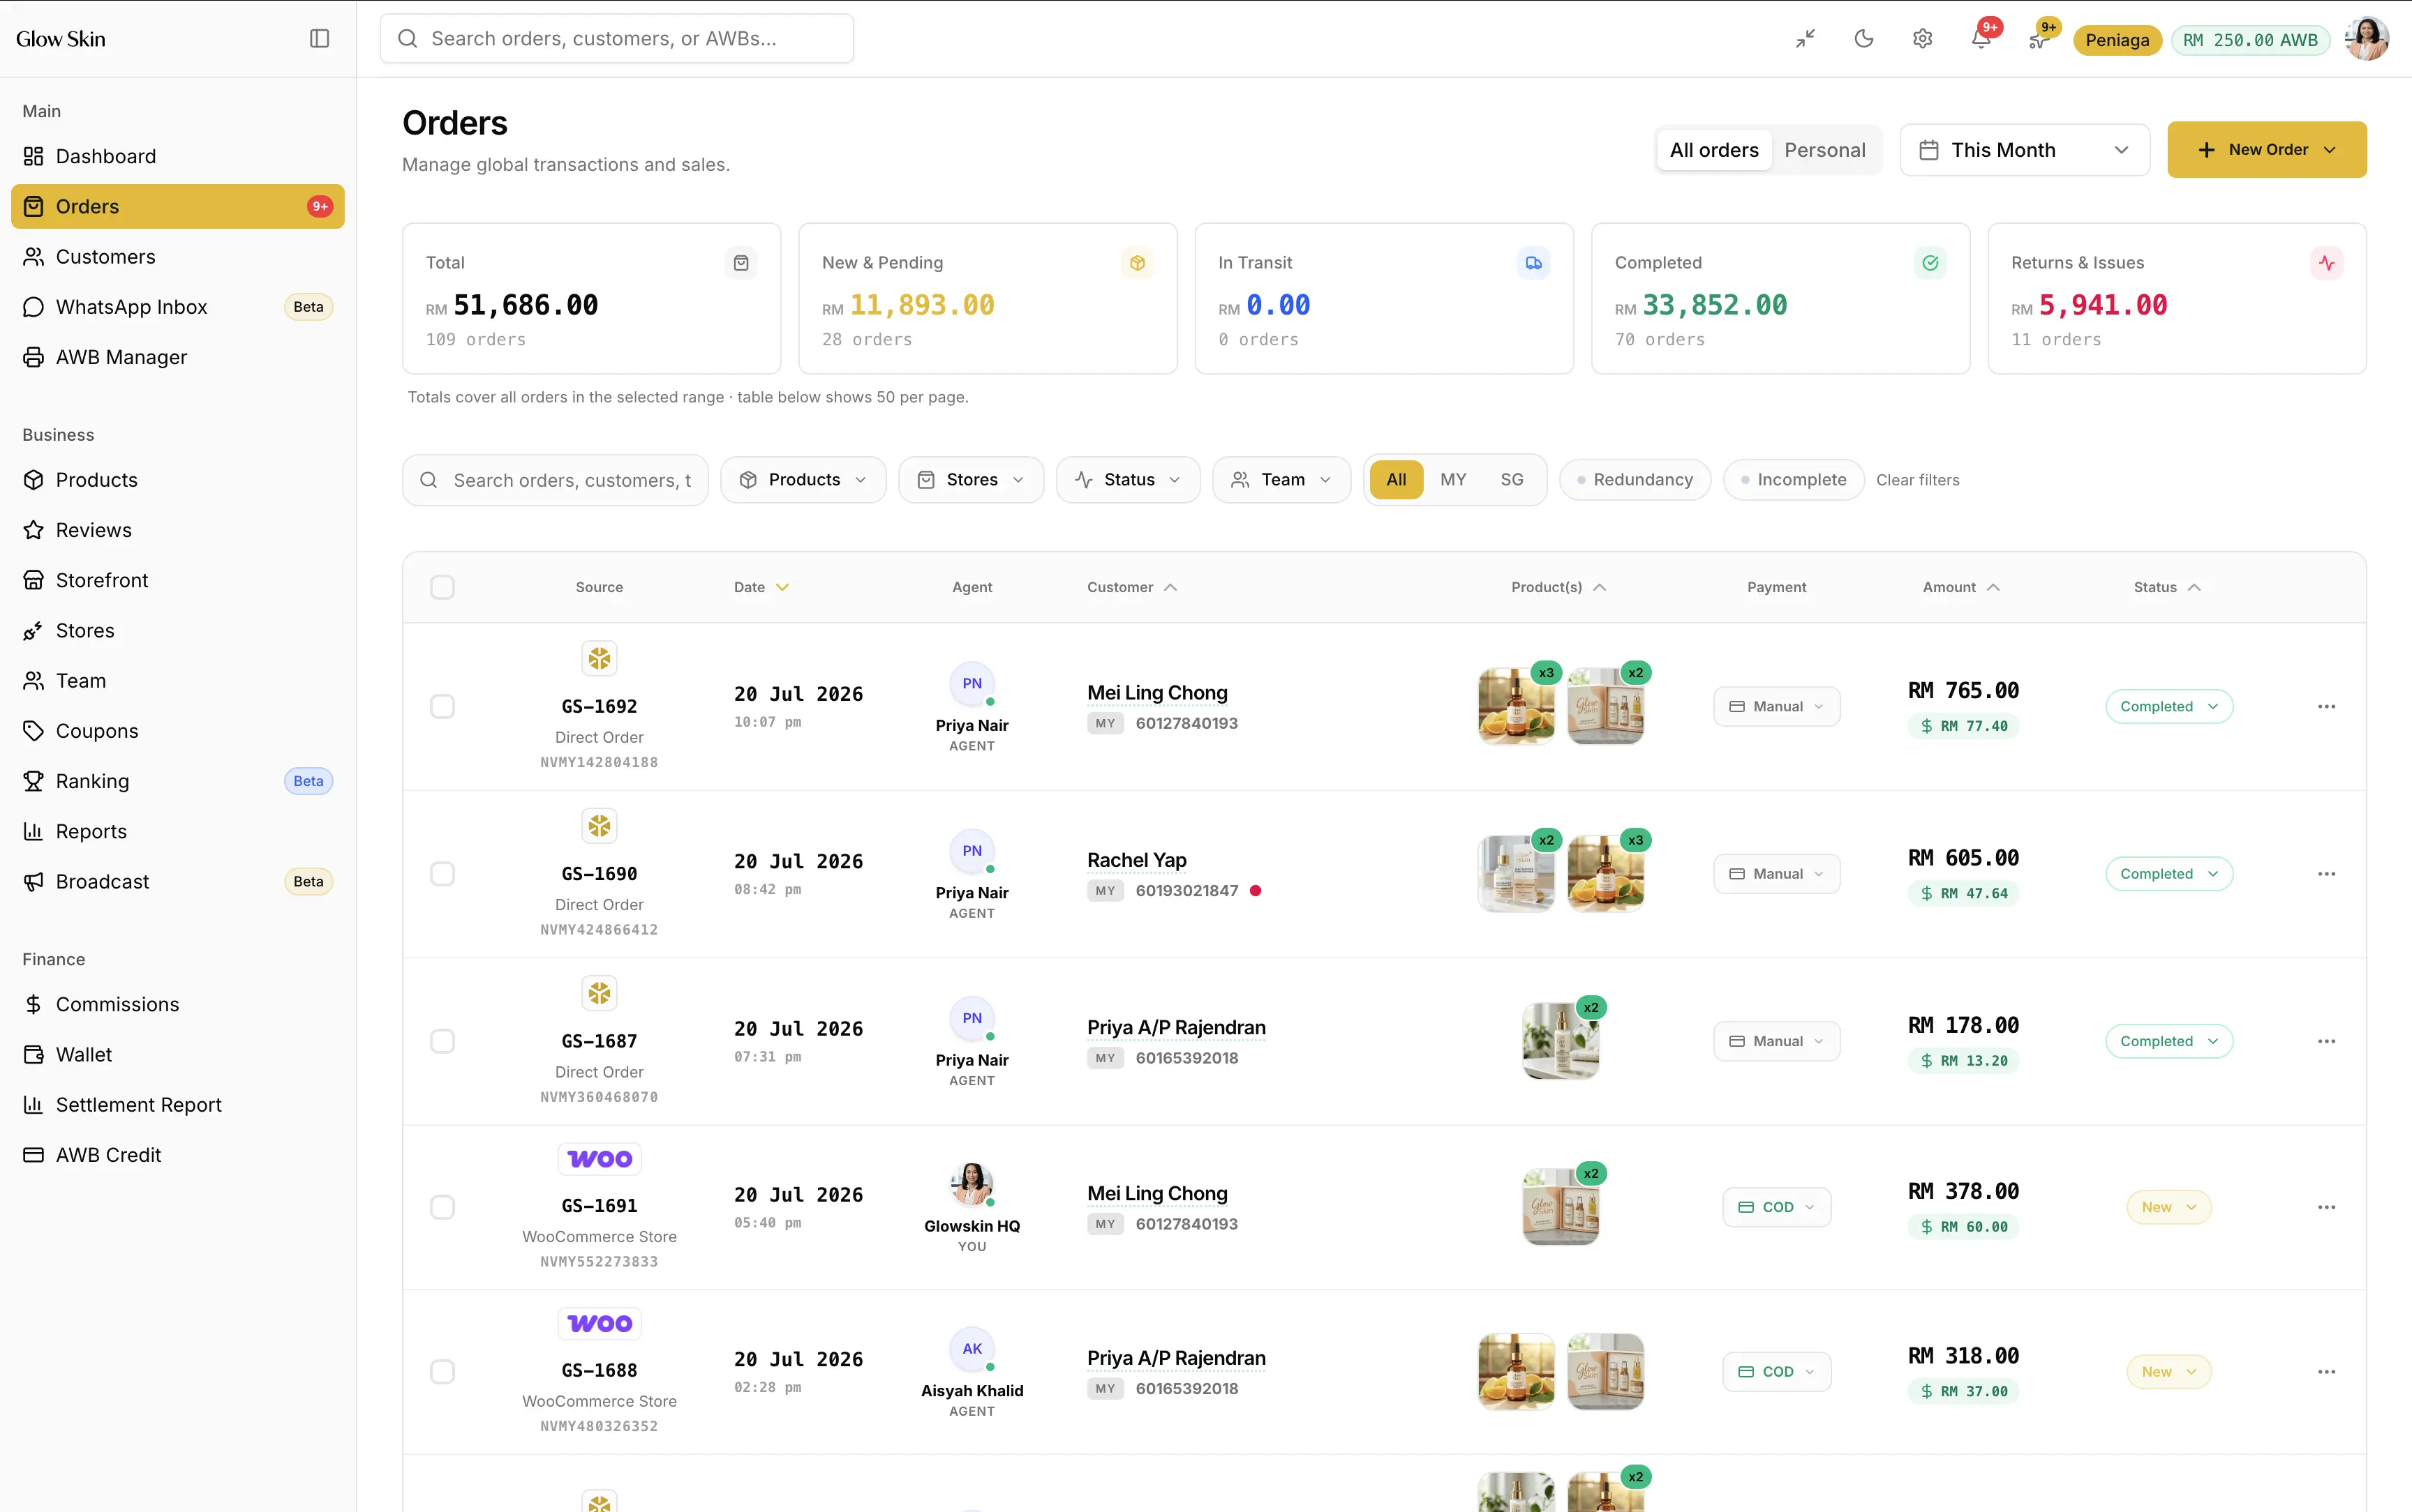Screen dimensions: 2412x1512
Task: Select the MY country filter
Action: (x=1452, y=480)
